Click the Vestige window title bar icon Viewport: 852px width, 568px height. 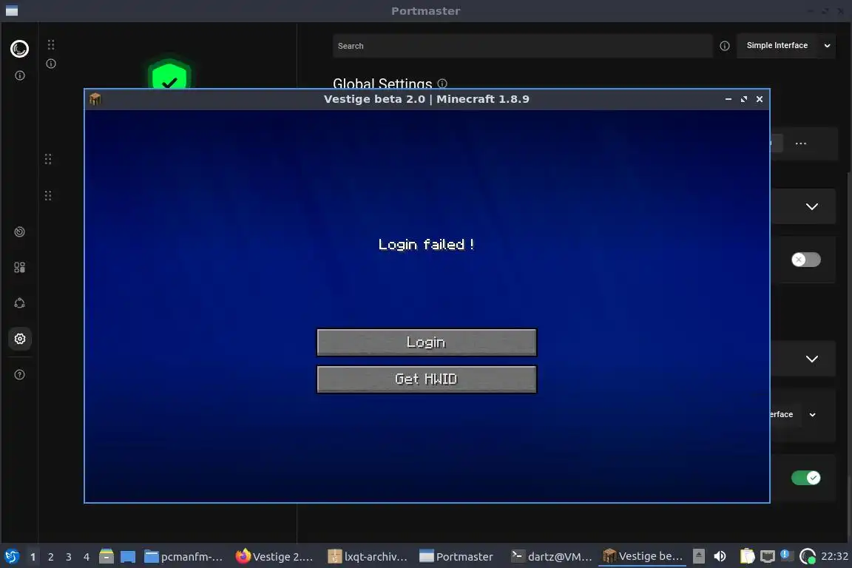coord(95,99)
